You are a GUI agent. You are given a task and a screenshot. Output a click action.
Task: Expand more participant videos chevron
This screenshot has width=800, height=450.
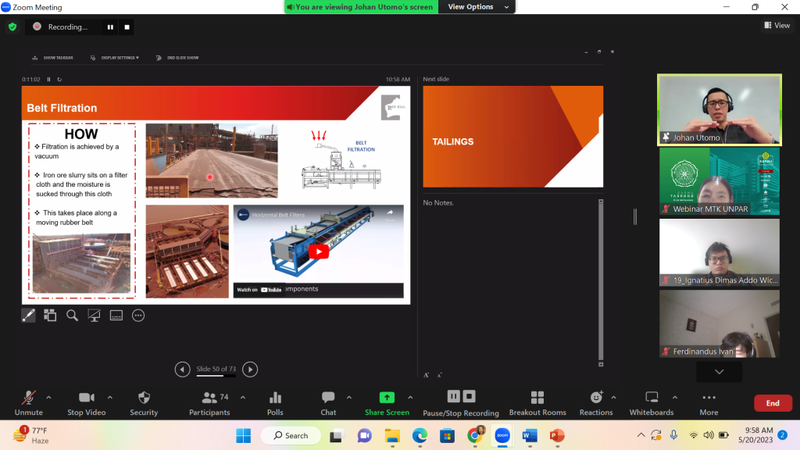[x=719, y=372]
